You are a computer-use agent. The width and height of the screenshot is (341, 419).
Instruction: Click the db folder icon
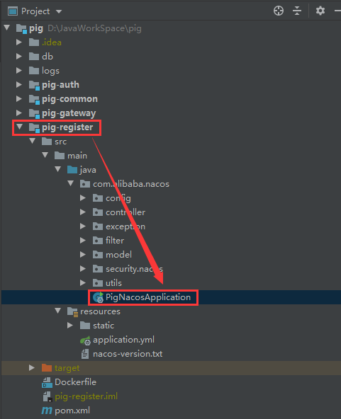(34, 57)
